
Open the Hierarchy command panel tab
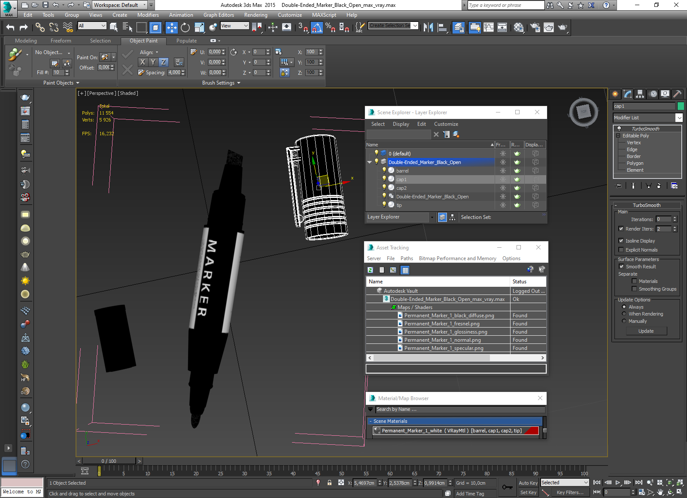click(640, 94)
